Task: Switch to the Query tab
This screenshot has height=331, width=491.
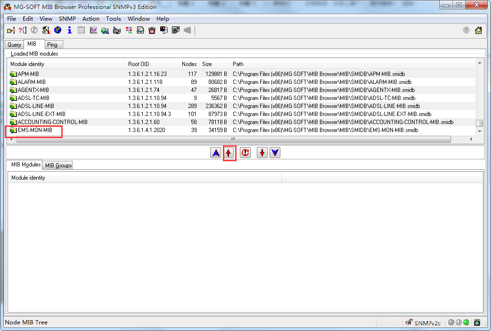Action: (x=15, y=45)
